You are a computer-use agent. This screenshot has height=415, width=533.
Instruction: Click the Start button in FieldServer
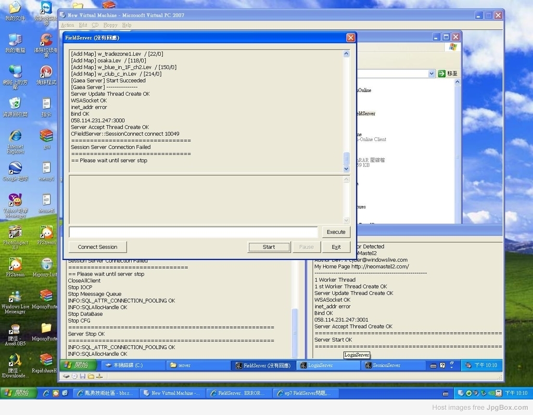pyautogui.click(x=269, y=247)
